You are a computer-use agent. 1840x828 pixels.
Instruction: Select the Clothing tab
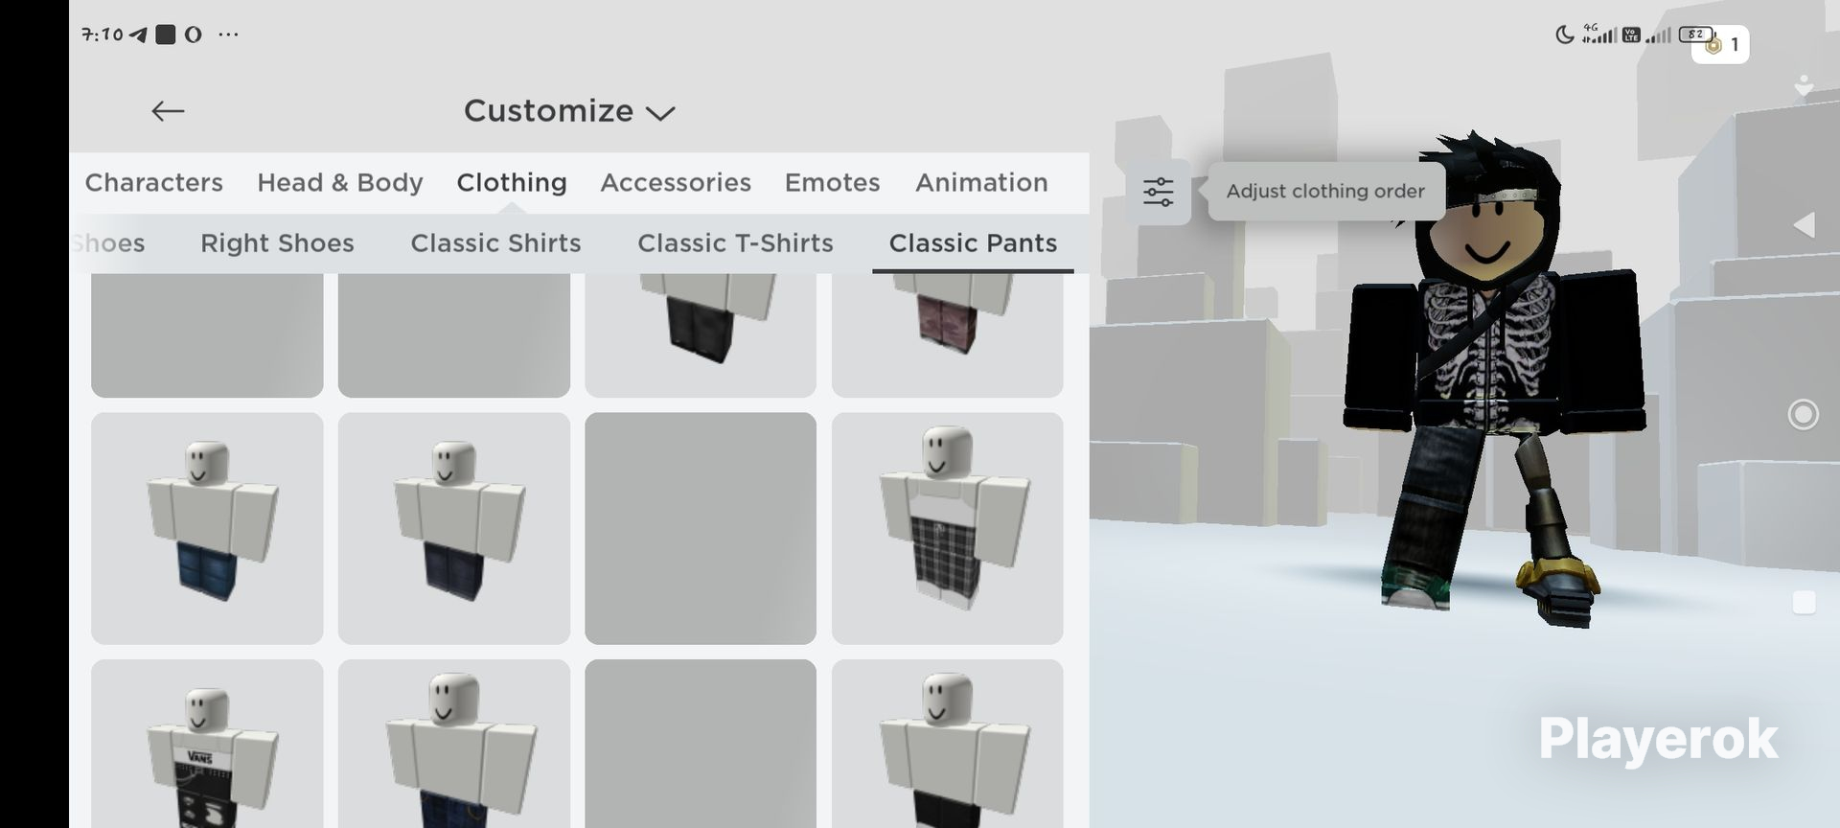tap(512, 182)
